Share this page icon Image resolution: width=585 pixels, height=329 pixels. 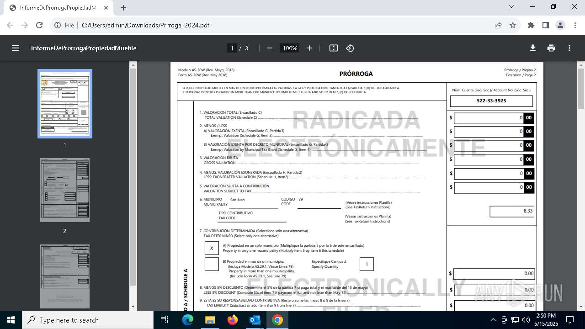[x=498, y=25]
